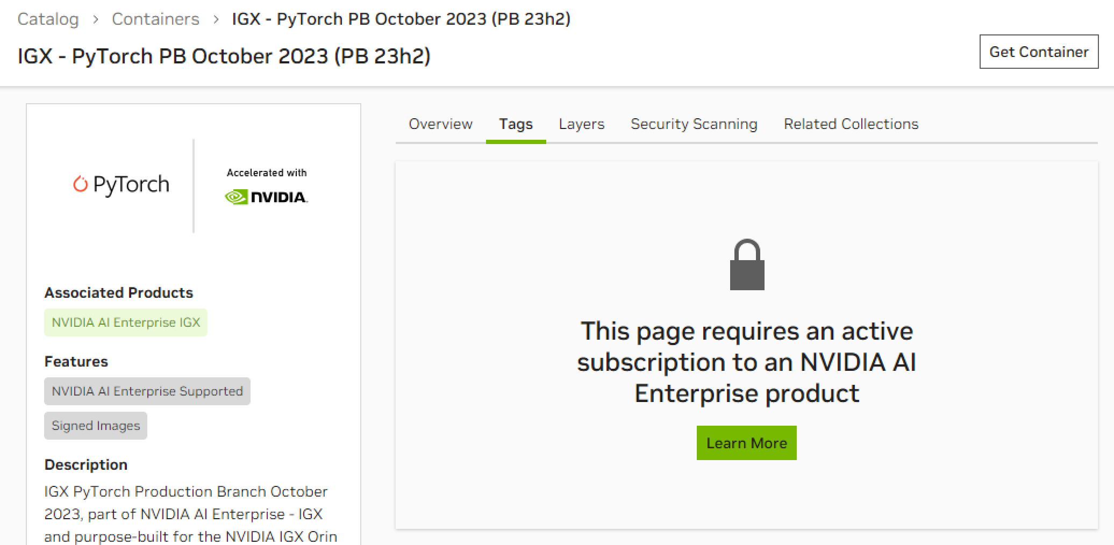This screenshot has width=1114, height=545.
Task: Open the Layers tab
Action: tap(581, 124)
